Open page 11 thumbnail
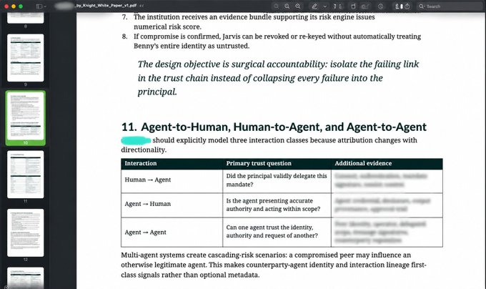 click(26, 175)
